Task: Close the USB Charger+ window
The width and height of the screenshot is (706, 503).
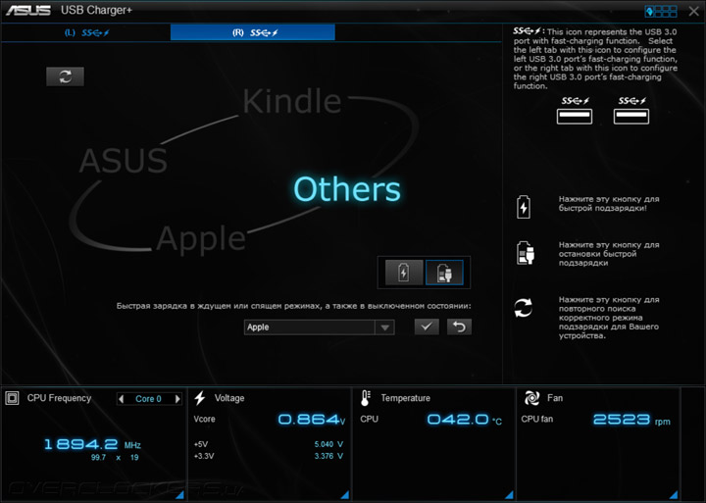Action: (x=694, y=11)
